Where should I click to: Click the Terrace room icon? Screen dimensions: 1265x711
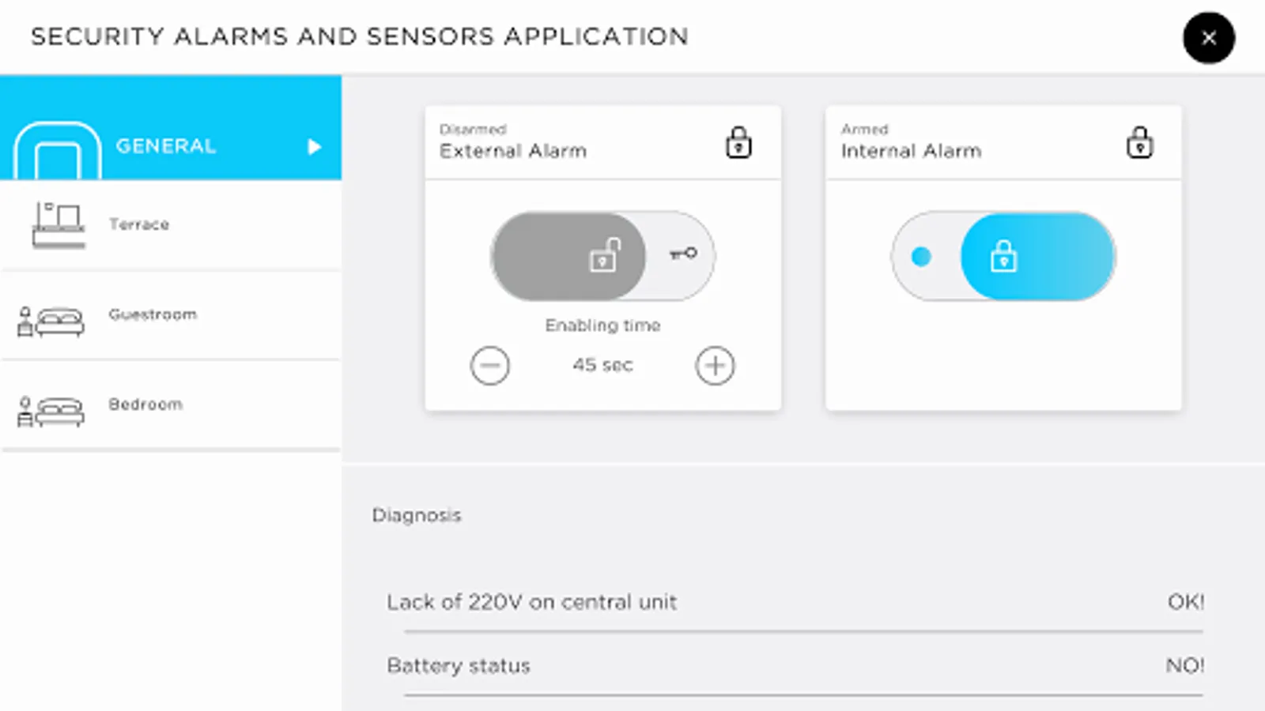click(58, 225)
